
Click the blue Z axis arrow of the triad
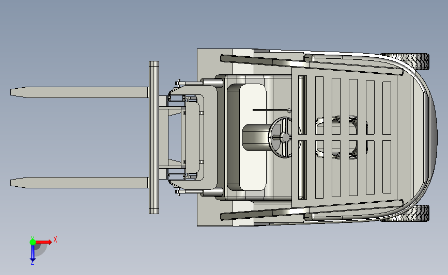33,253
